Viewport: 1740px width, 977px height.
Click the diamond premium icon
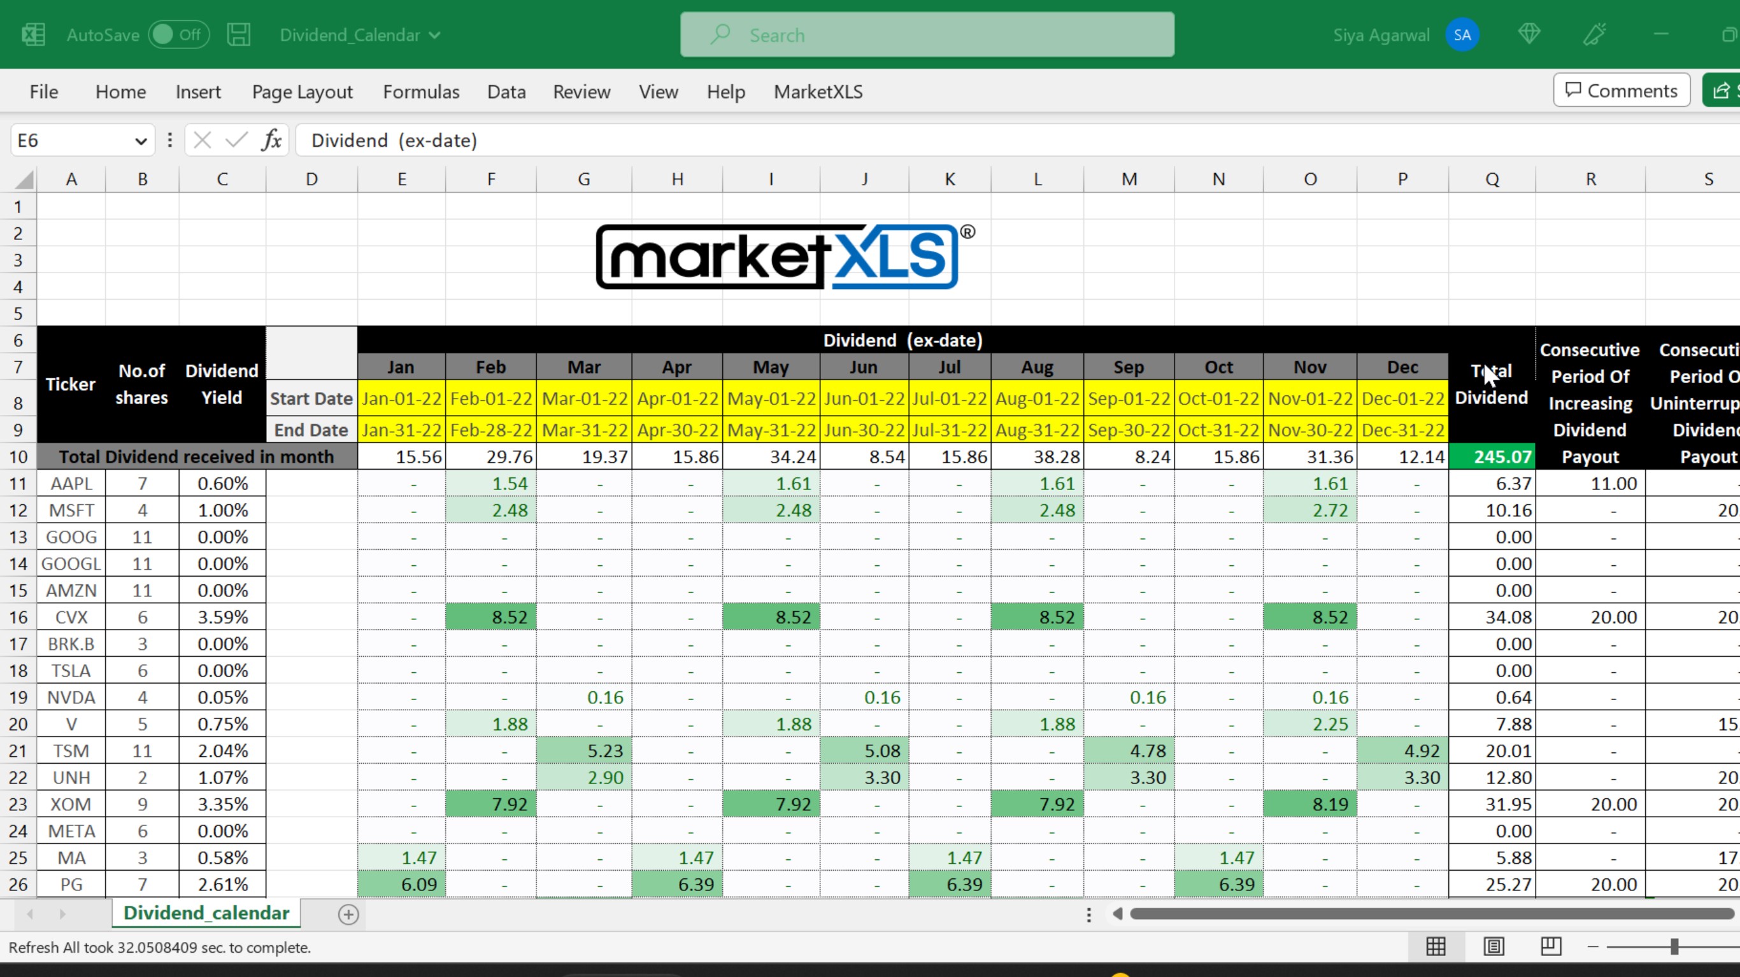click(x=1529, y=34)
